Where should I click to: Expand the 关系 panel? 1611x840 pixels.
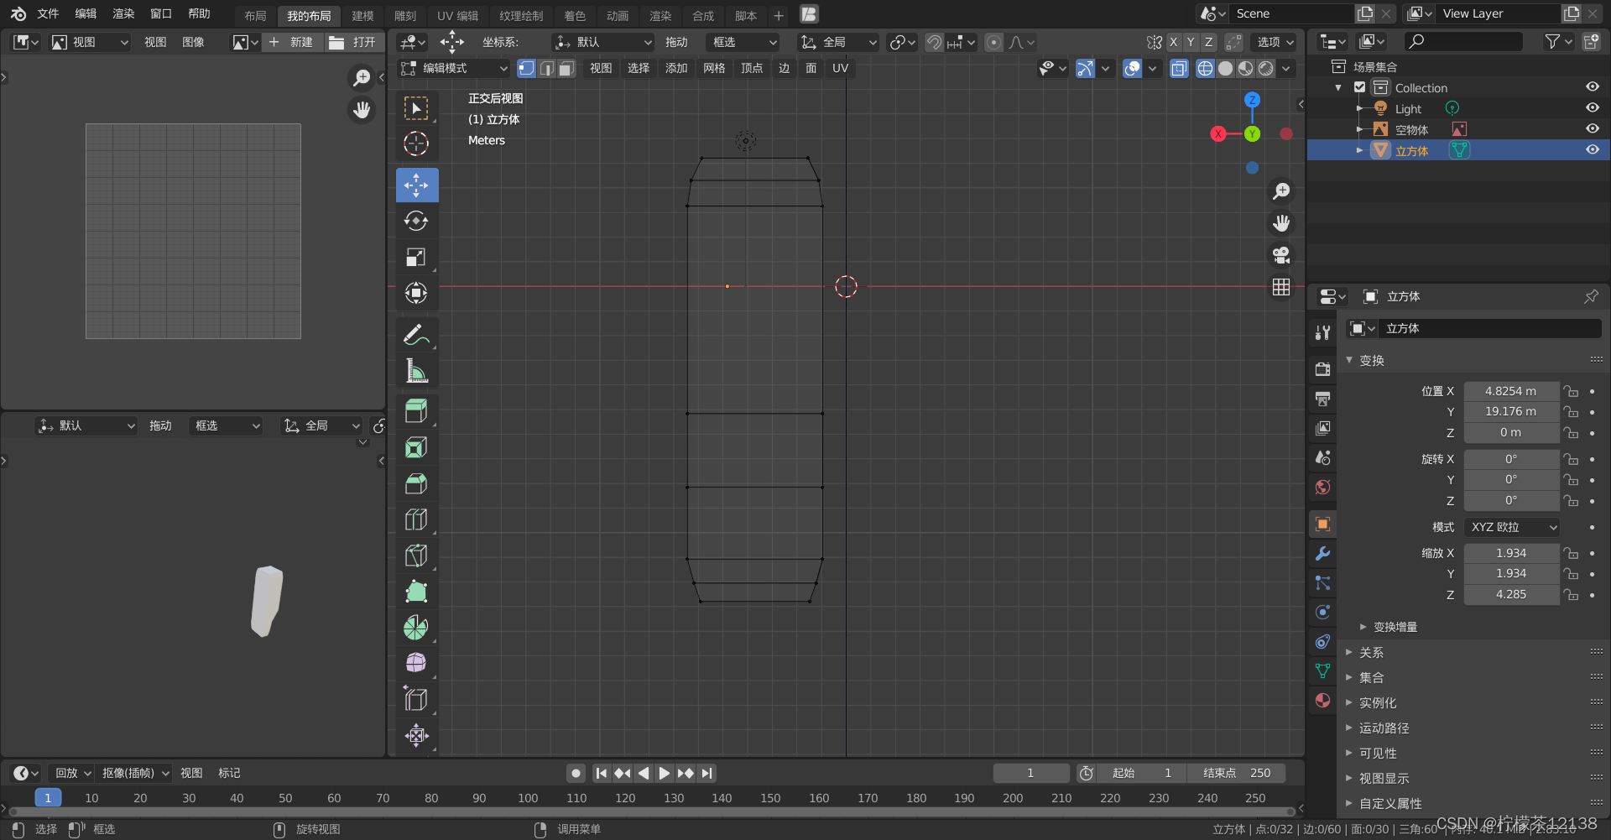[x=1371, y=652]
